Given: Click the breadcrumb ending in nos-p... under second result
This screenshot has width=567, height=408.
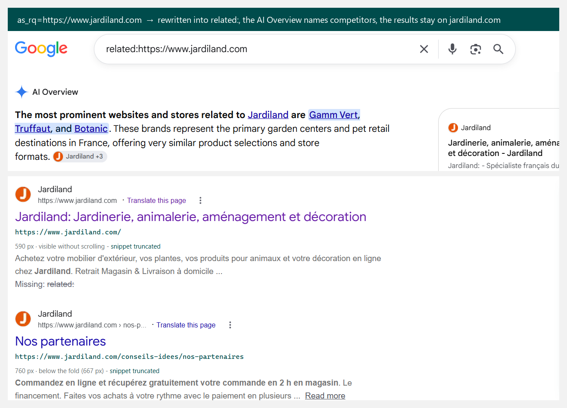Looking at the screenshot, I should tap(92, 325).
